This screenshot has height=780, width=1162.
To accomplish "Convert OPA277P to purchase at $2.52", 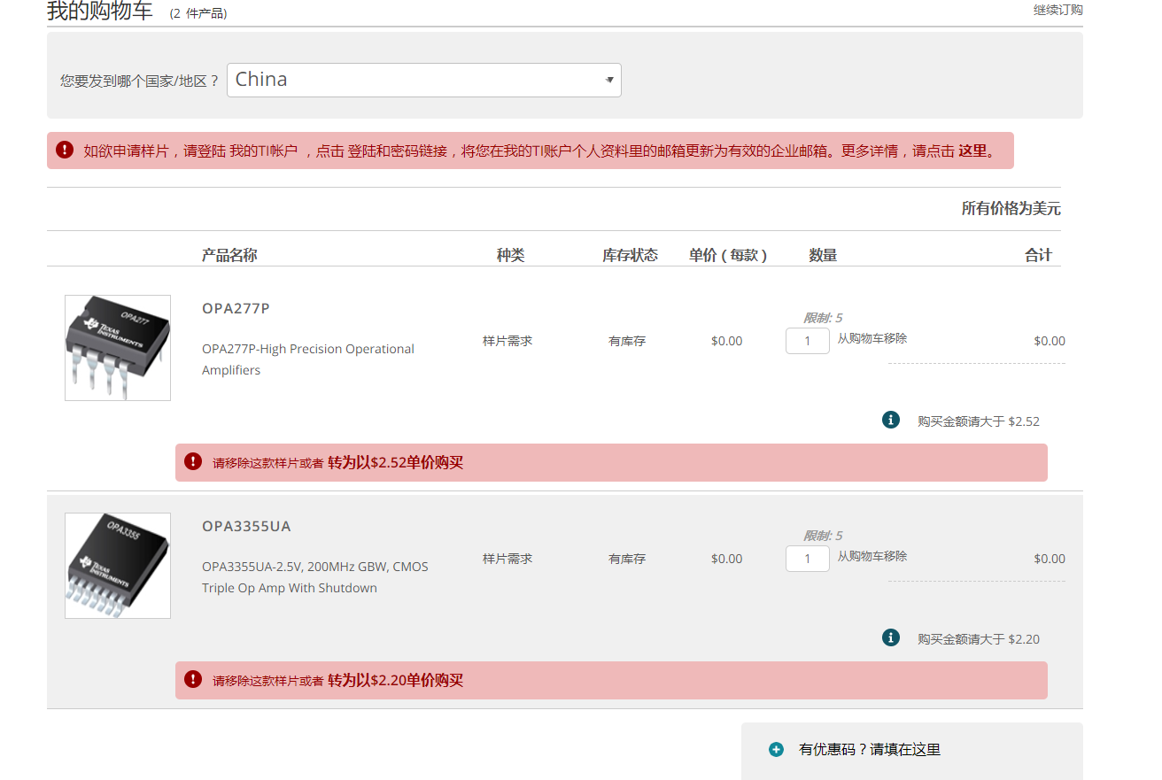I will pos(395,462).
